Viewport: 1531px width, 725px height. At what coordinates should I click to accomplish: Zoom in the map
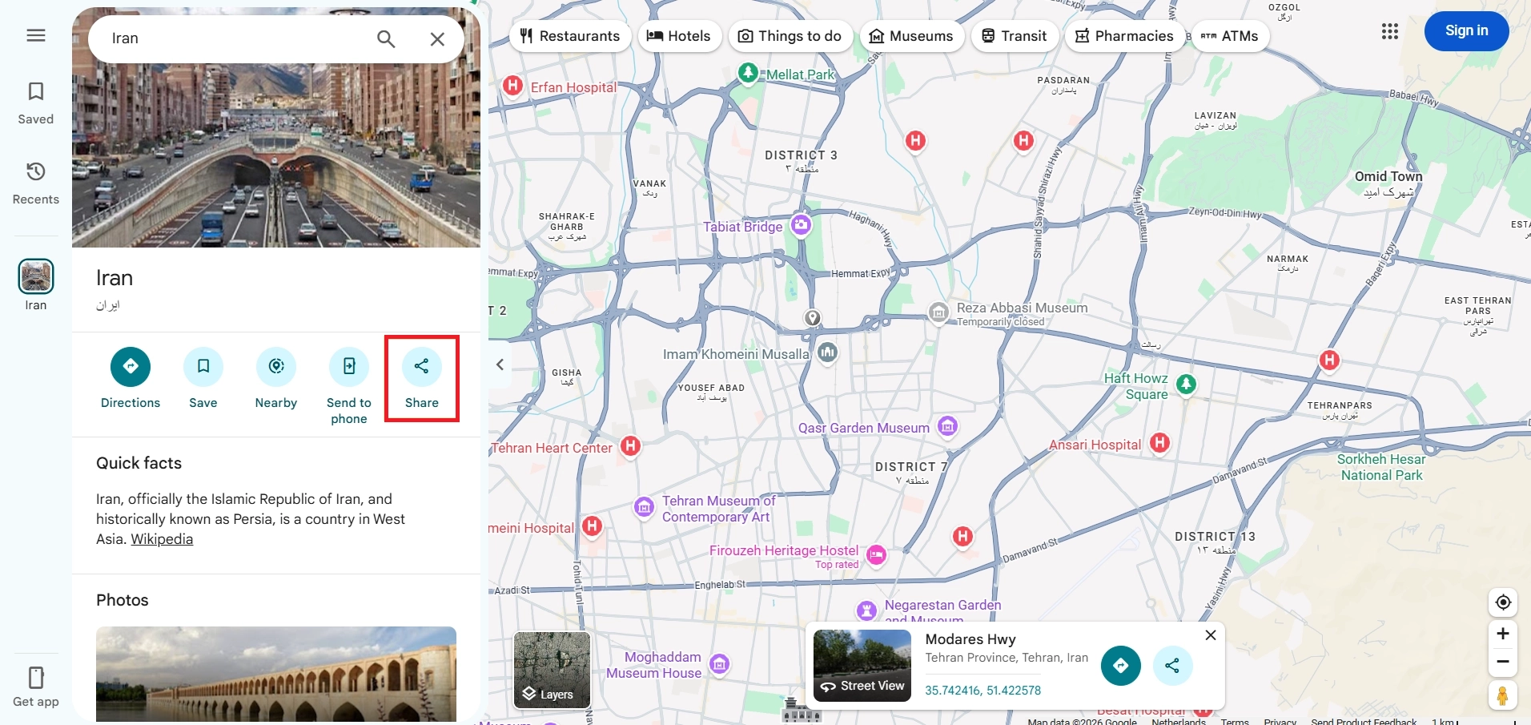[x=1503, y=634]
